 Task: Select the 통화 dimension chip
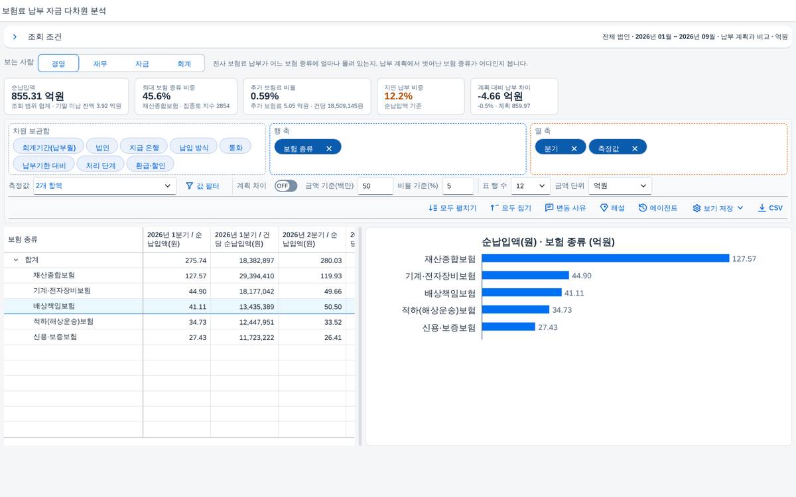(x=235, y=147)
